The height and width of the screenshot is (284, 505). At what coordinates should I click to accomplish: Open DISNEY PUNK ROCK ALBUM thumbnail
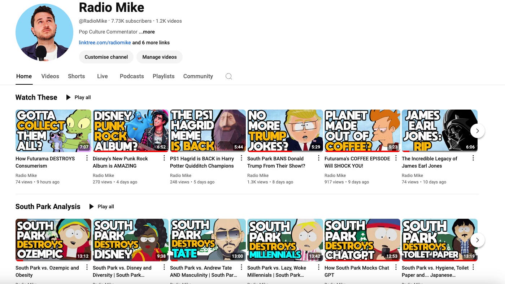click(131, 131)
